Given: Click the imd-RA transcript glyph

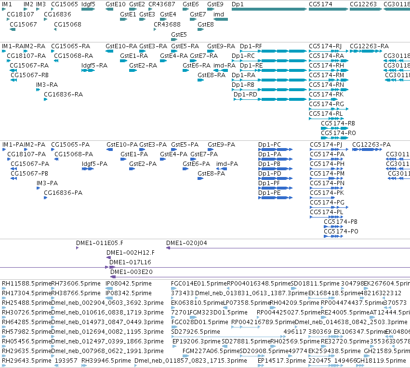Looking at the screenshot, I should point(221,70).
